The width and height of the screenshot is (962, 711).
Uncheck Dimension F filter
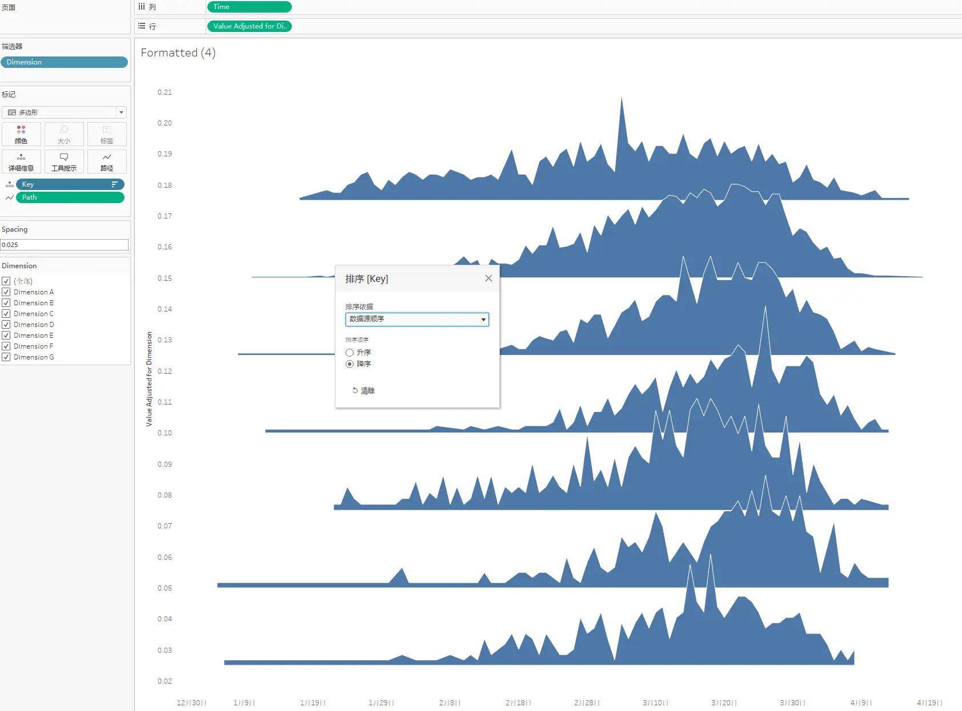pos(6,346)
